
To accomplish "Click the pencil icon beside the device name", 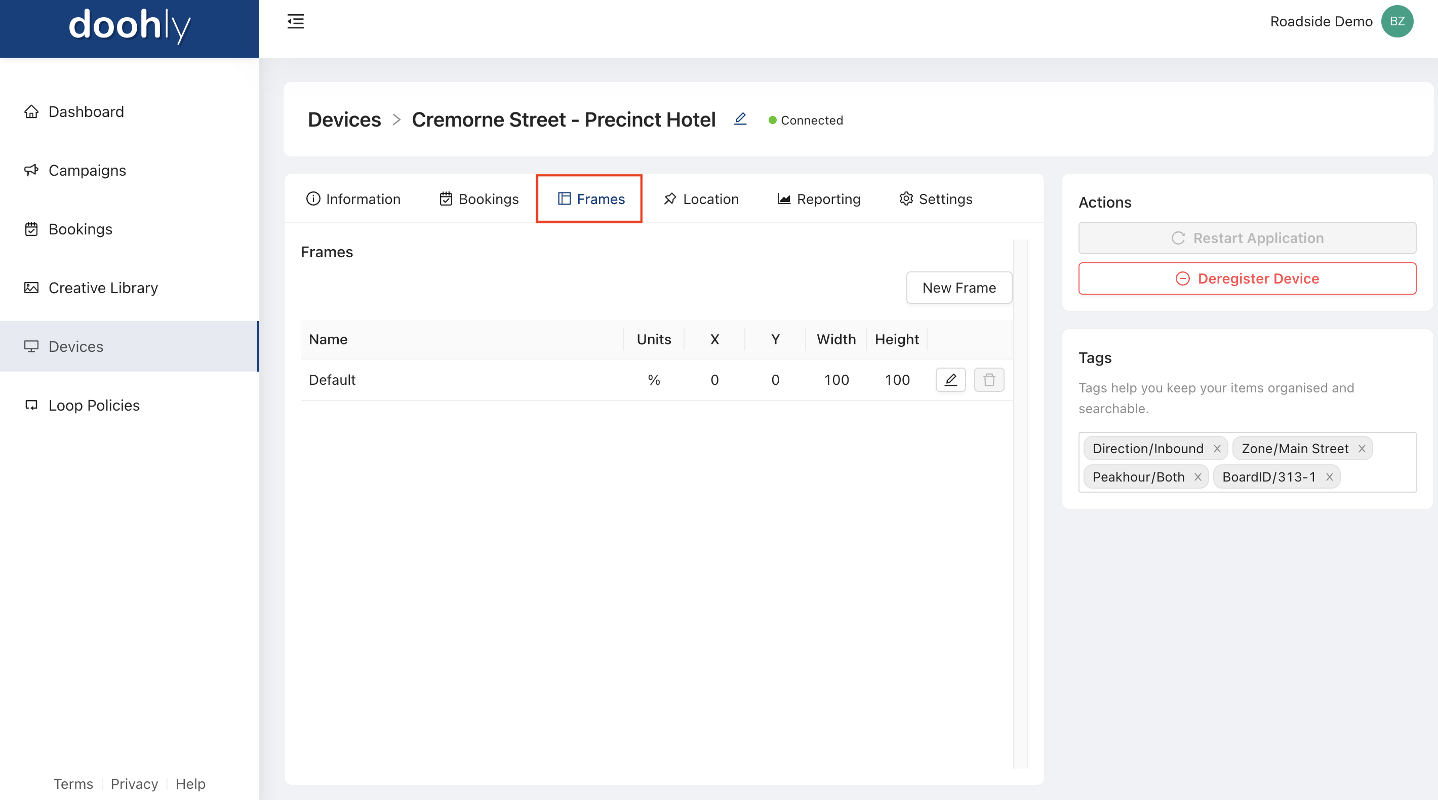I will pos(740,119).
